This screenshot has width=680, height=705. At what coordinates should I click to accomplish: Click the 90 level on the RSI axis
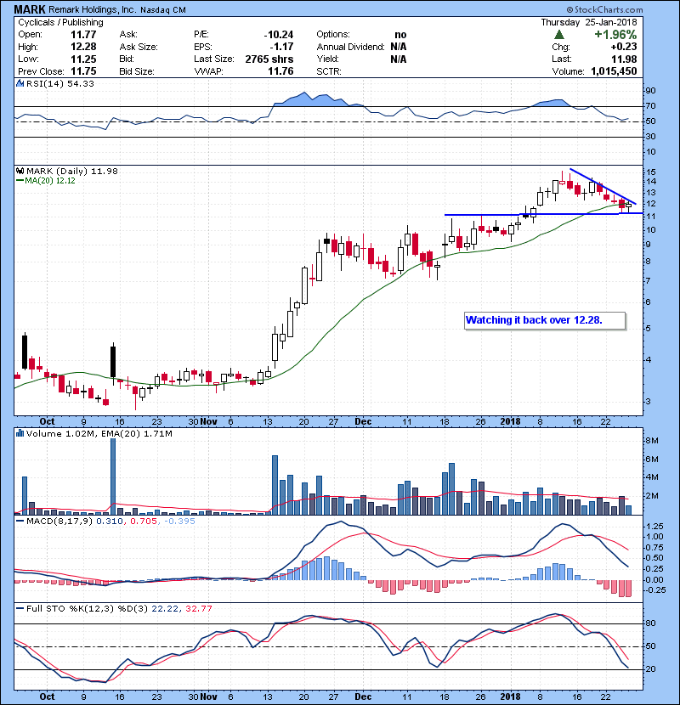pos(651,91)
